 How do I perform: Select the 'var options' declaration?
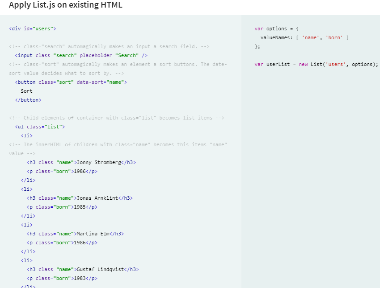pos(274,28)
